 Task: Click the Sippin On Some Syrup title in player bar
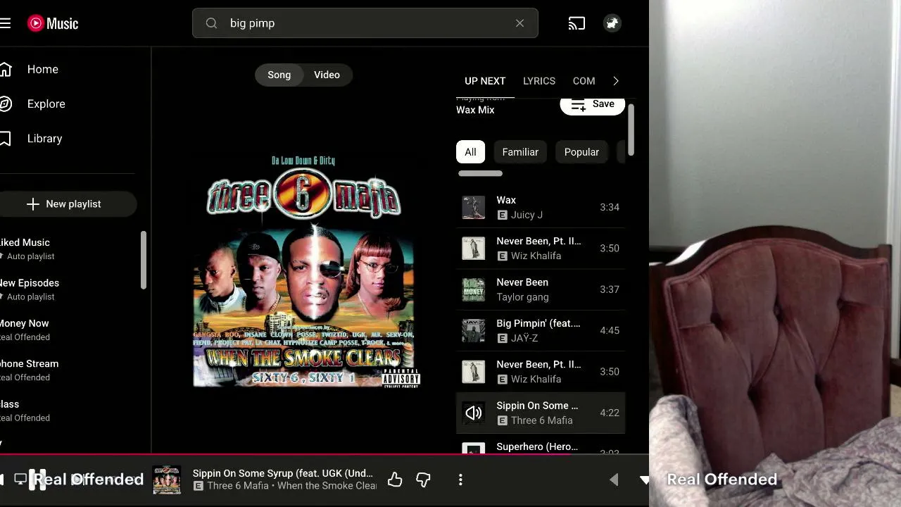(x=283, y=473)
